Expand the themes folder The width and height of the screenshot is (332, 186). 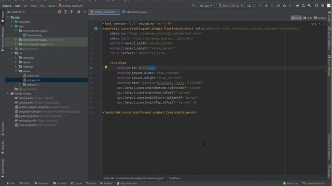coord(20,85)
